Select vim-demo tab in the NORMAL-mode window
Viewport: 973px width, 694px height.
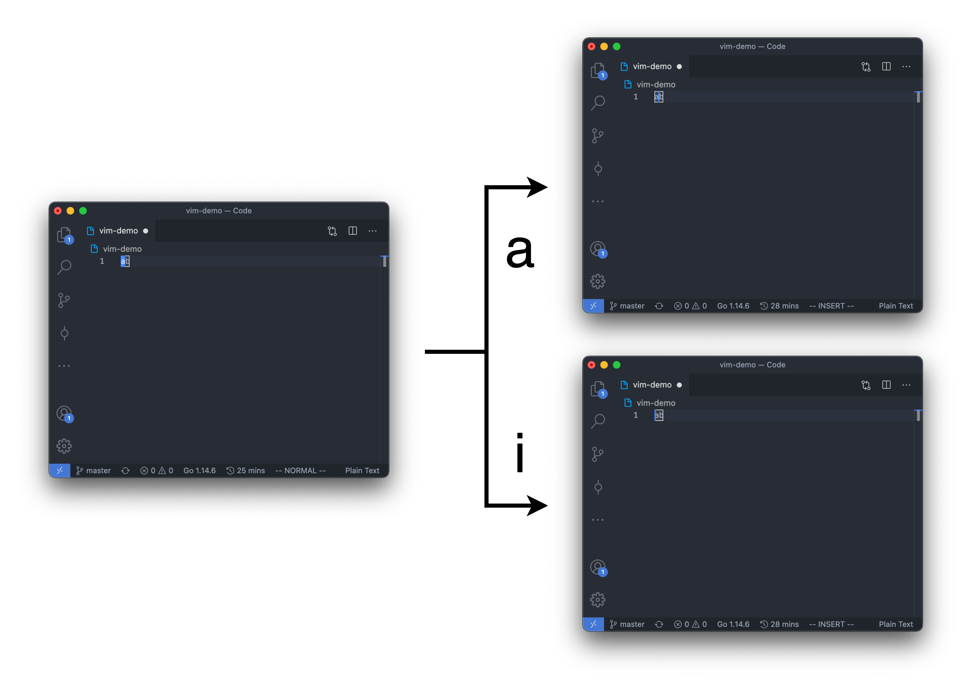(118, 231)
